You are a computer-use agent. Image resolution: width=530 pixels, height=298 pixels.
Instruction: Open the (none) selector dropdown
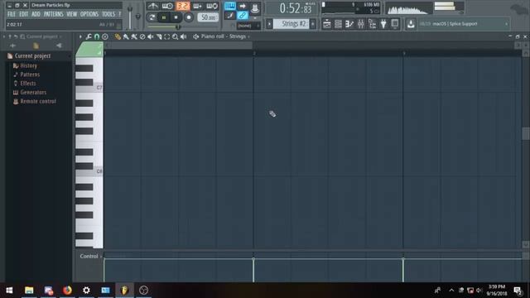point(248,26)
